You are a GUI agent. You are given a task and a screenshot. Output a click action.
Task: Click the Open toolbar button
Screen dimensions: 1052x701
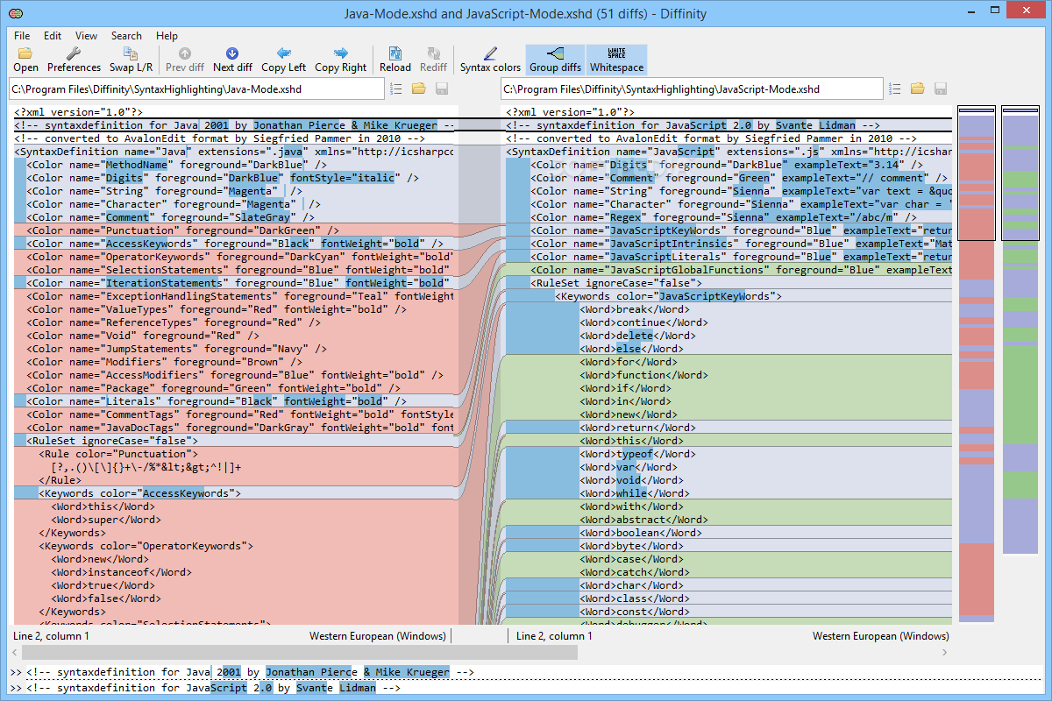click(x=25, y=60)
